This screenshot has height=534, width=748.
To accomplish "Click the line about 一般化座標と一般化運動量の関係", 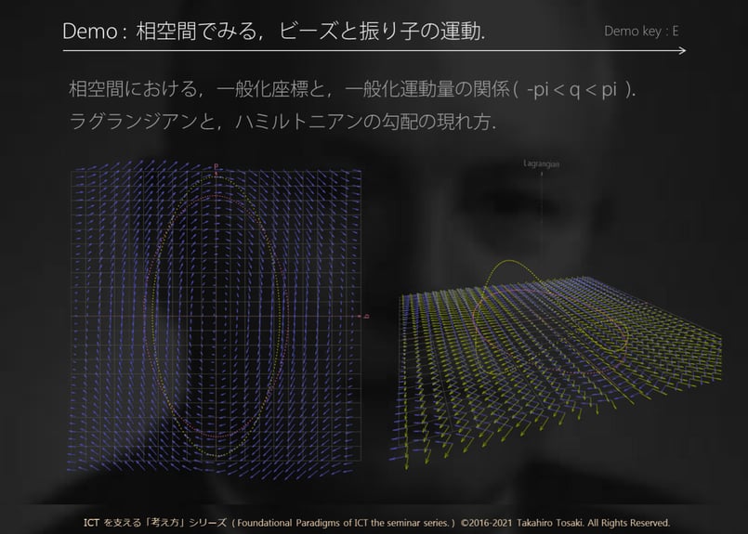I will [x=352, y=89].
